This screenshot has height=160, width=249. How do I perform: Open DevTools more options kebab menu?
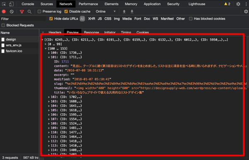click(246, 4)
